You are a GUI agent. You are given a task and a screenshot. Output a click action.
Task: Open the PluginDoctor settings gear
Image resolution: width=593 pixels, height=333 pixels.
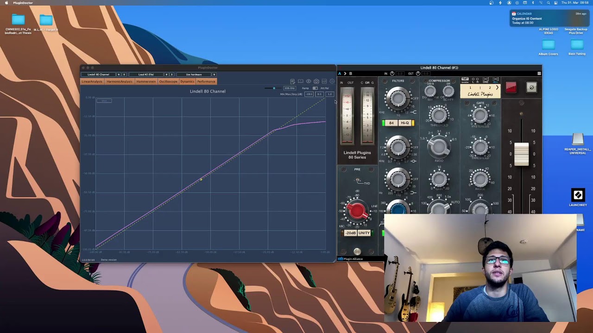tap(332, 81)
